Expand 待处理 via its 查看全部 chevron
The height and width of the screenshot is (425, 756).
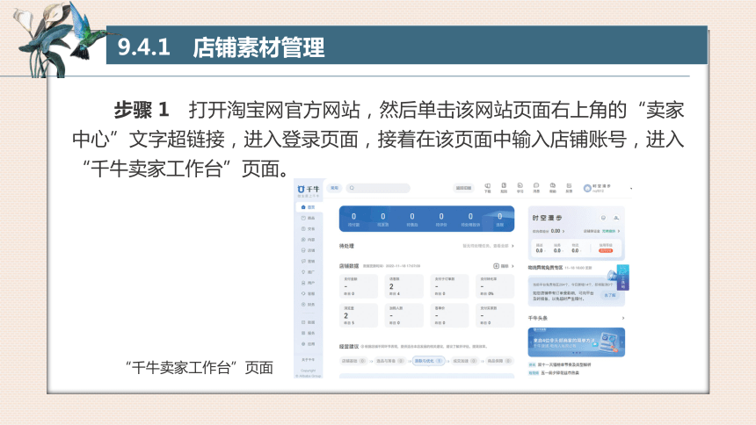[x=512, y=246]
